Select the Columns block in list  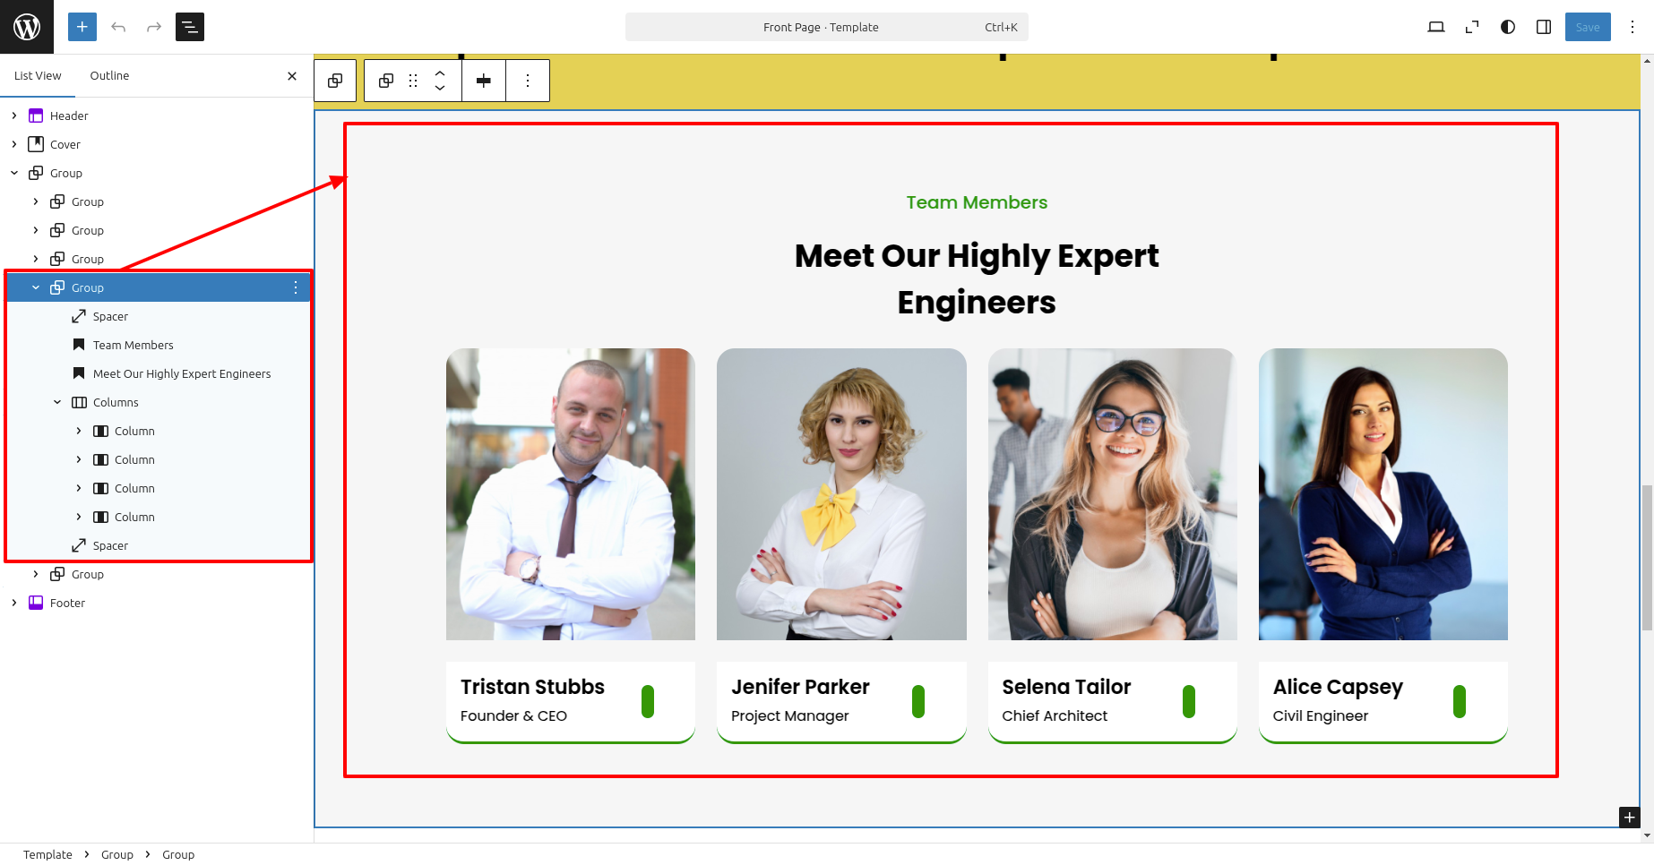click(x=116, y=402)
